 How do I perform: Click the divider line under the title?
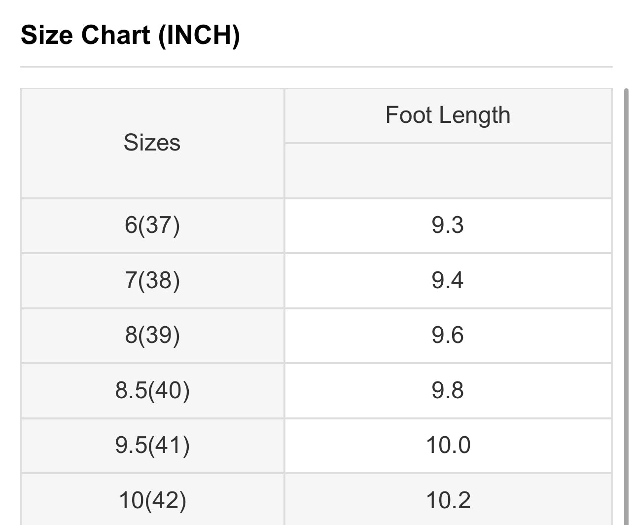click(x=316, y=67)
